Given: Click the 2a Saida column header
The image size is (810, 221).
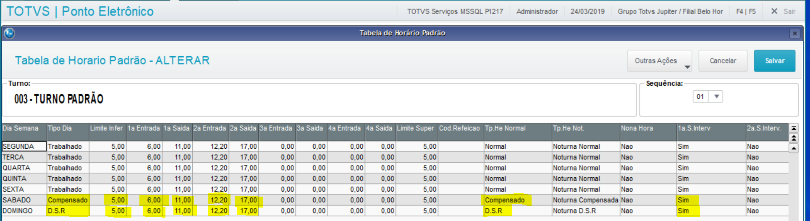Looking at the screenshot, I should tap(244, 132).
